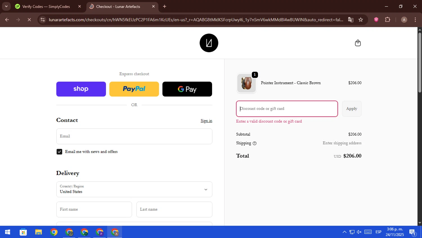Expand the Country/Region dropdown
Viewport: 422px width, 238px height.
[134, 189]
